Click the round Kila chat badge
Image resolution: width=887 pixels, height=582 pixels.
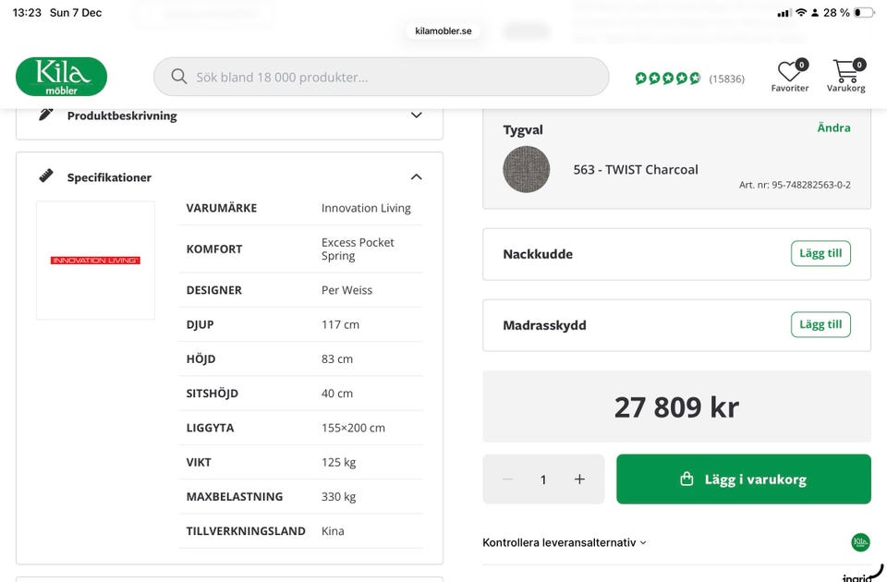(x=860, y=542)
